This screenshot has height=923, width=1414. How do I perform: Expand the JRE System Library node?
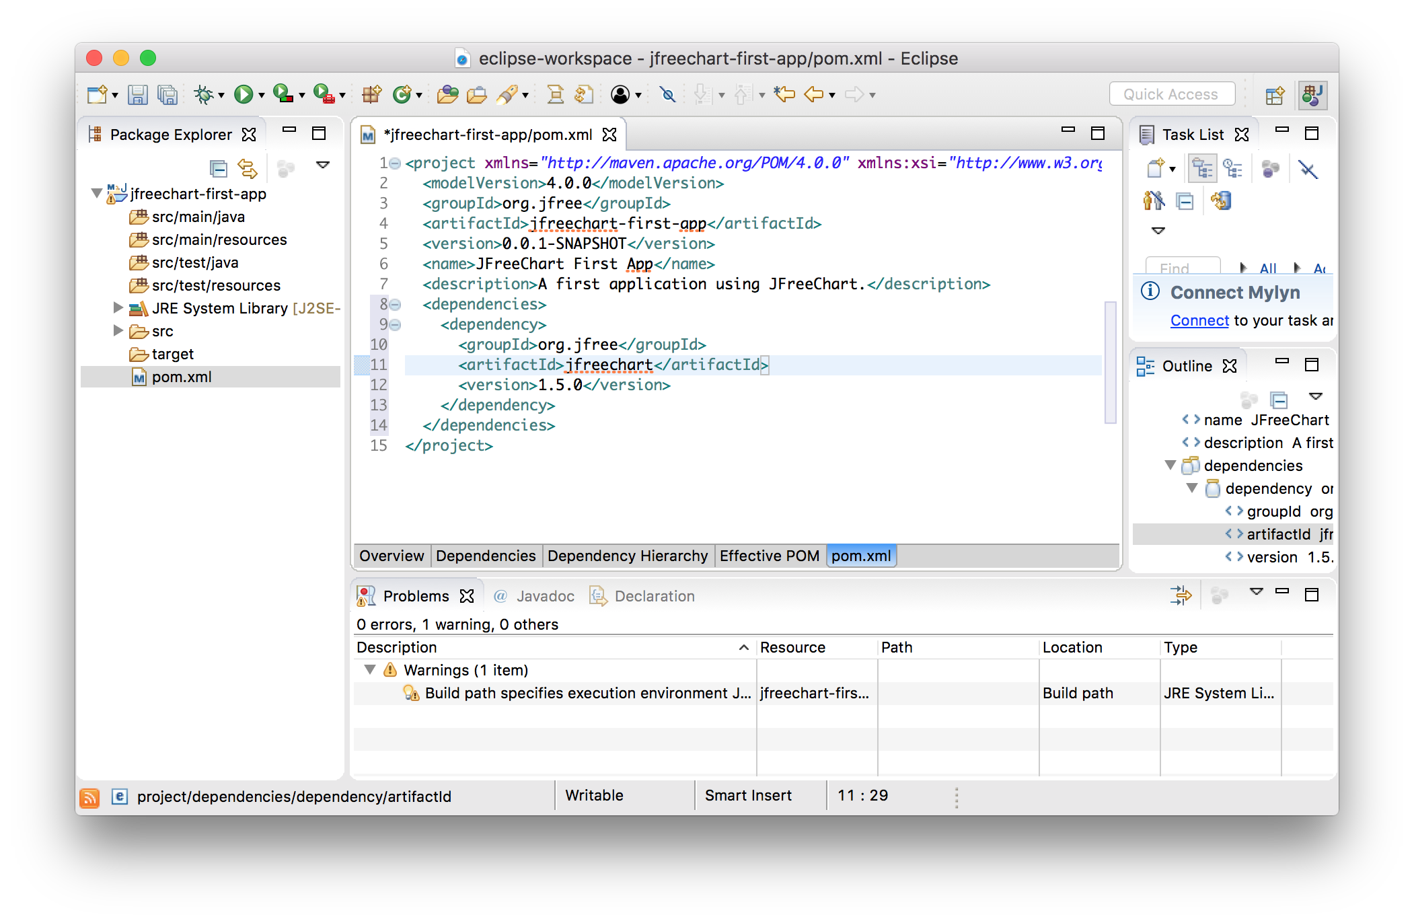click(118, 307)
